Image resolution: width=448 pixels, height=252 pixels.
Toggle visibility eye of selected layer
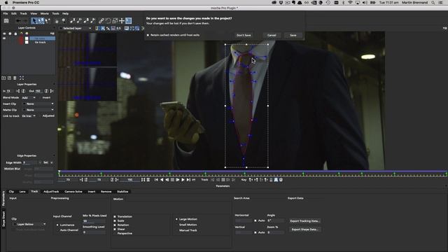point(4,38)
